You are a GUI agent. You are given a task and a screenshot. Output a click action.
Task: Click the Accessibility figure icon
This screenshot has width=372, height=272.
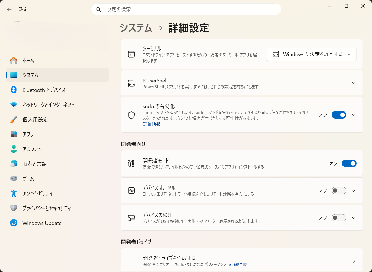click(x=14, y=193)
